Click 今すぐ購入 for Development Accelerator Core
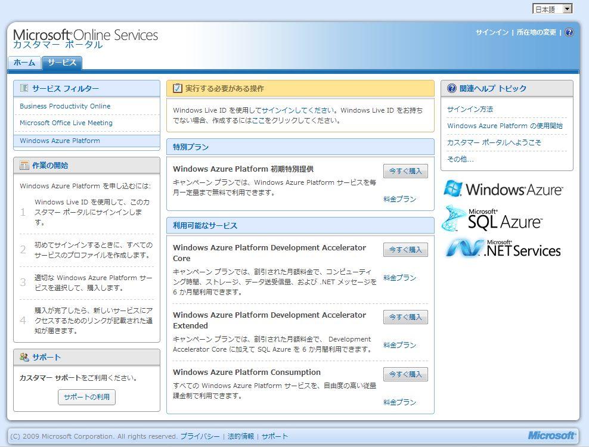The width and height of the screenshot is (589, 447). pos(406,249)
